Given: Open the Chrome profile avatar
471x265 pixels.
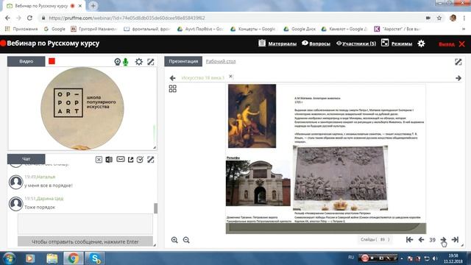Looking at the screenshot, I should [x=453, y=18].
